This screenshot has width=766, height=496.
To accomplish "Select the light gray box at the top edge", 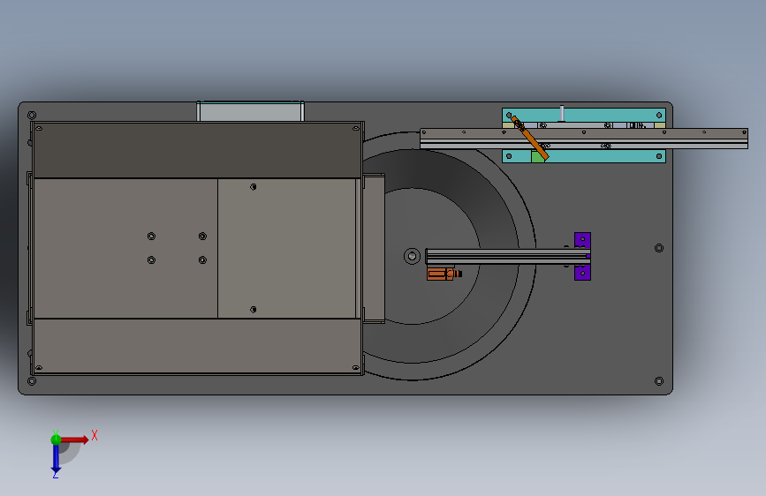I will (x=250, y=111).
